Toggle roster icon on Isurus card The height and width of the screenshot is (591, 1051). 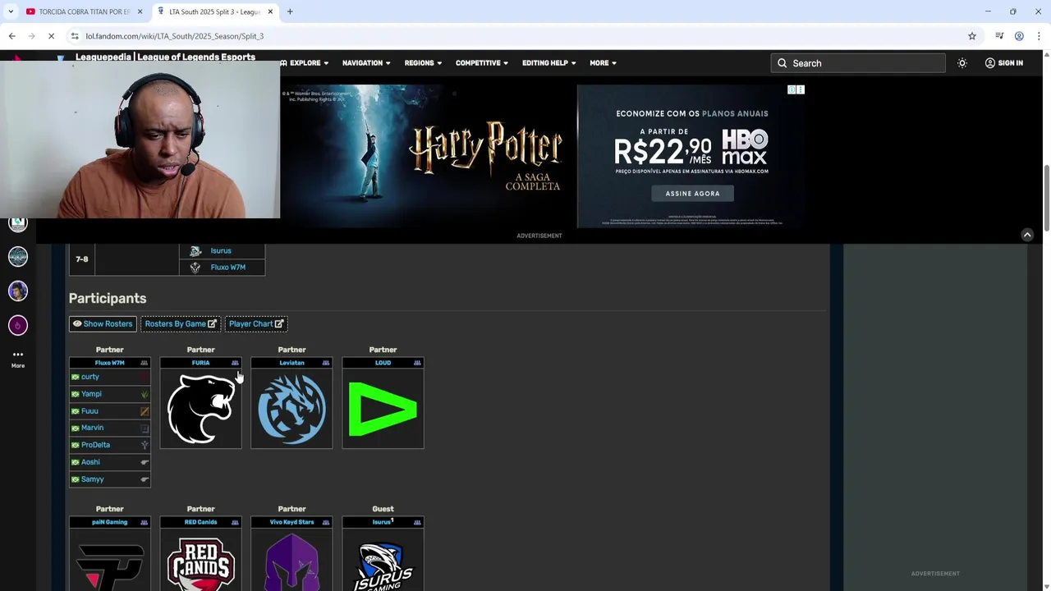point(417,522)
